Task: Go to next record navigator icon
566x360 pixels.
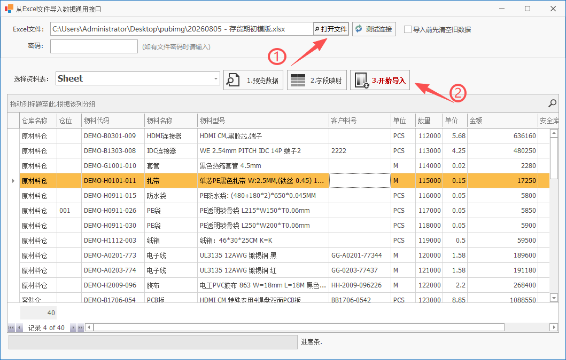Action: click(73, 327)
